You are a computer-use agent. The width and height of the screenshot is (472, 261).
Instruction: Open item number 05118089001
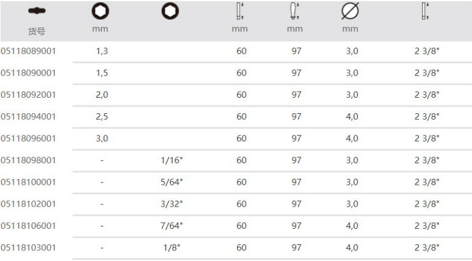pos(28,51)
